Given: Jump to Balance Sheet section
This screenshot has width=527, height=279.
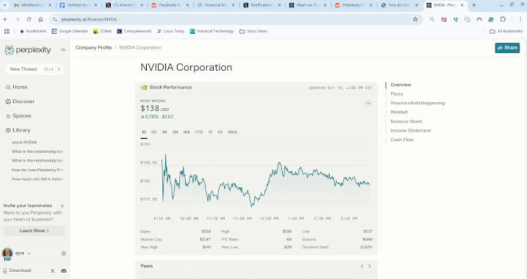Looking at the screenshot, I should (406, 121).
